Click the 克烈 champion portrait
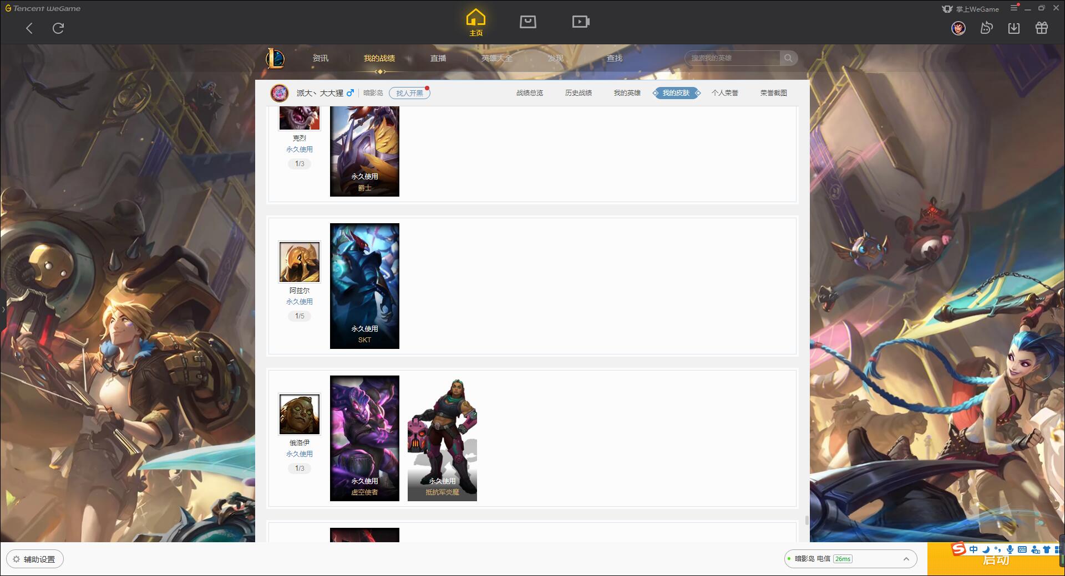The height and width of the screenshot is (576, 1065). [x=300, y=118]
